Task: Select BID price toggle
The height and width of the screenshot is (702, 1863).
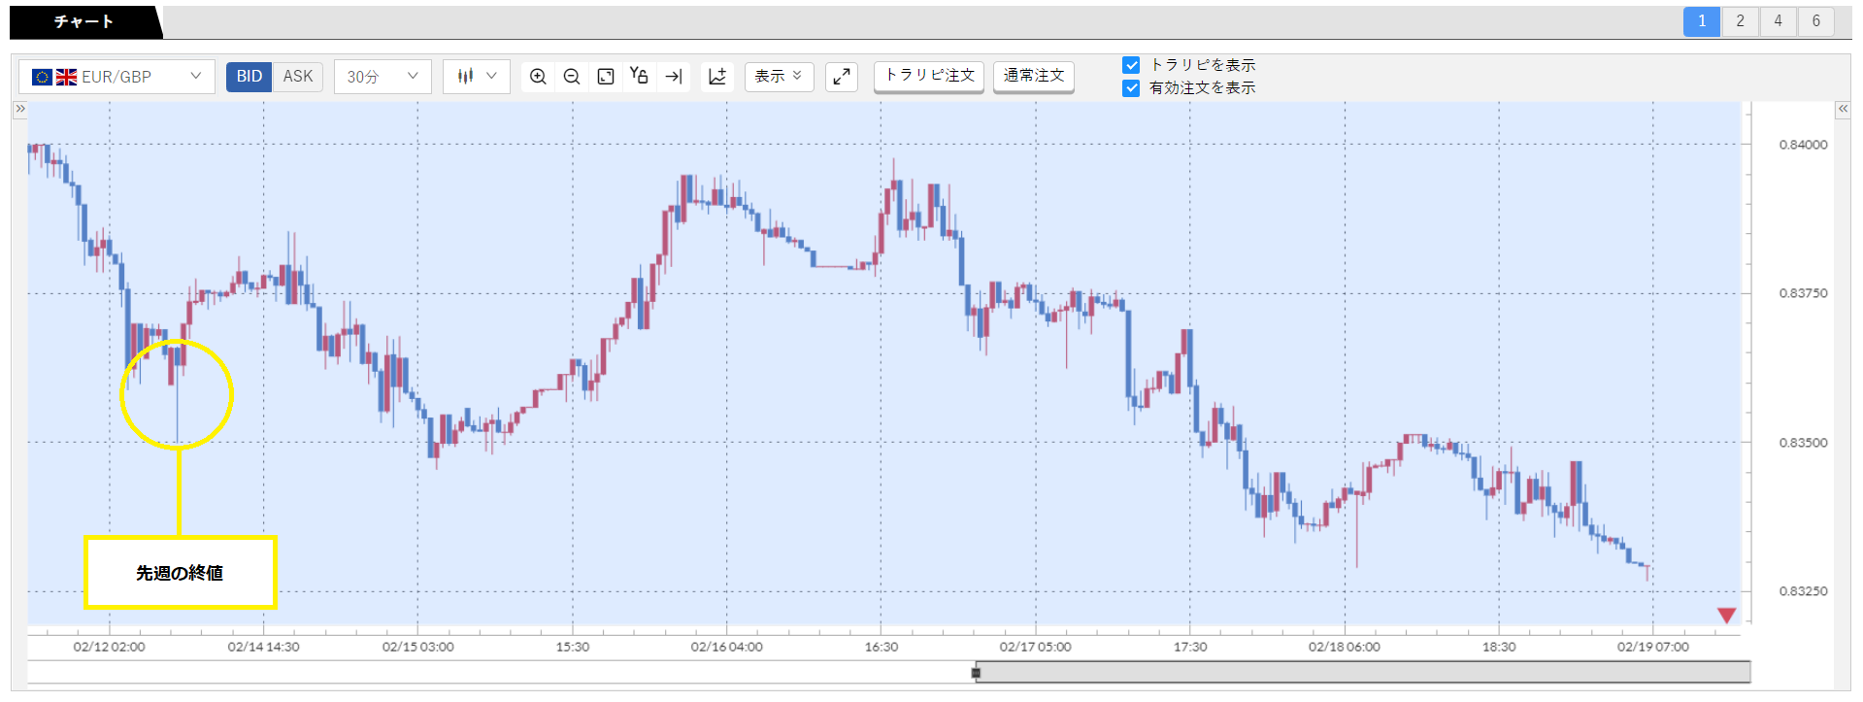Action: (250, 76)
